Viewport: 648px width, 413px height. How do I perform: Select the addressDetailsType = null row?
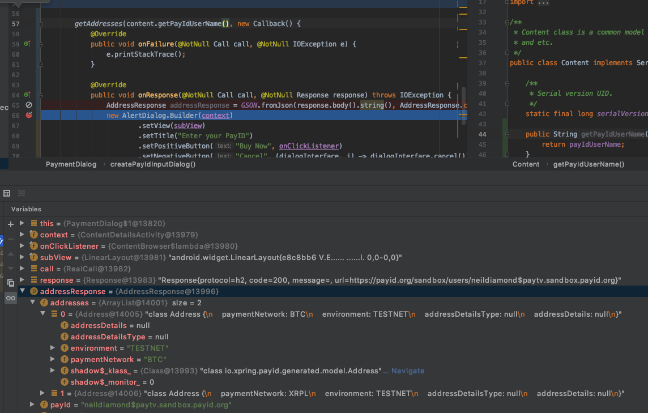click(x=333, y=337)
